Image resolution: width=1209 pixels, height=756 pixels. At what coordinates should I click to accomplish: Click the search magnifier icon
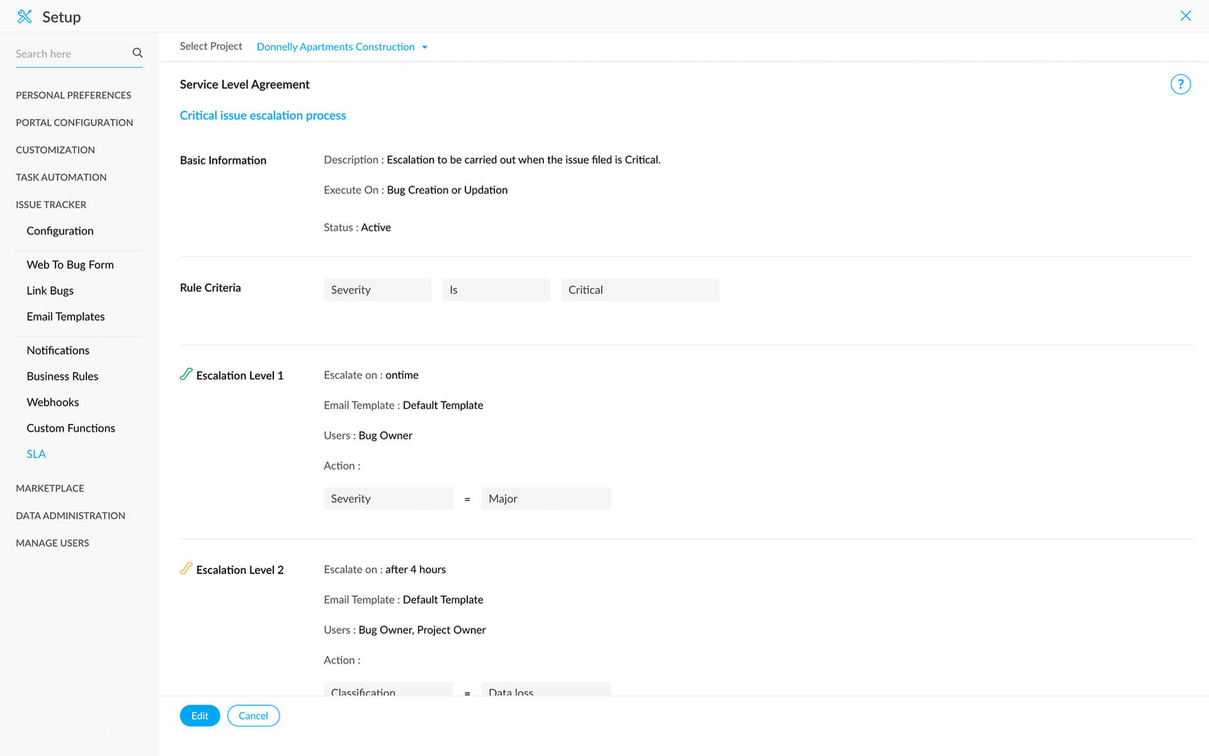137,53
